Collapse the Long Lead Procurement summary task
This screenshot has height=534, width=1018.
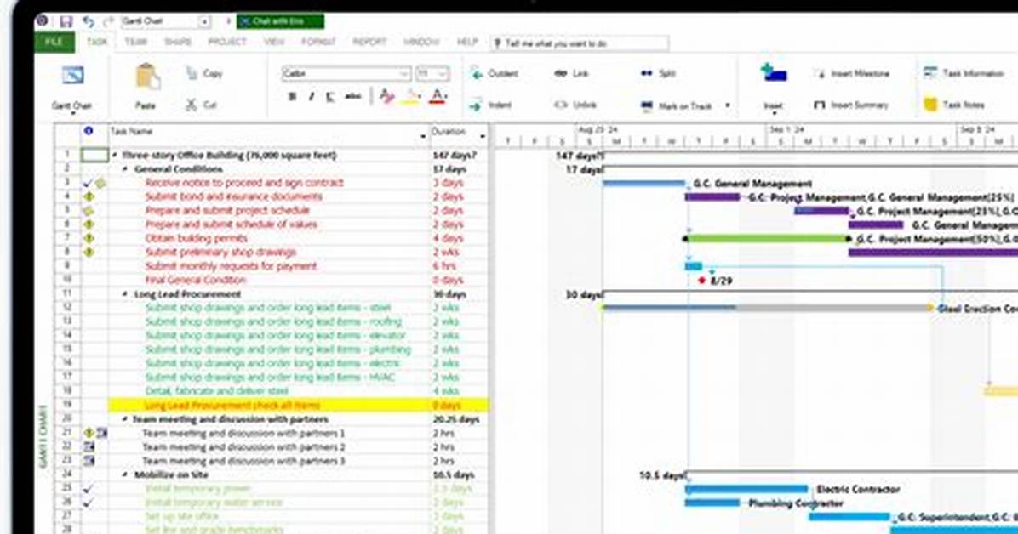pyautogui.click(x=126, y=294)
